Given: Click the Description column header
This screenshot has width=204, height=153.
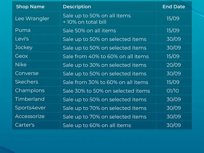Looking at the screenshot, I should tap(77, 7).
